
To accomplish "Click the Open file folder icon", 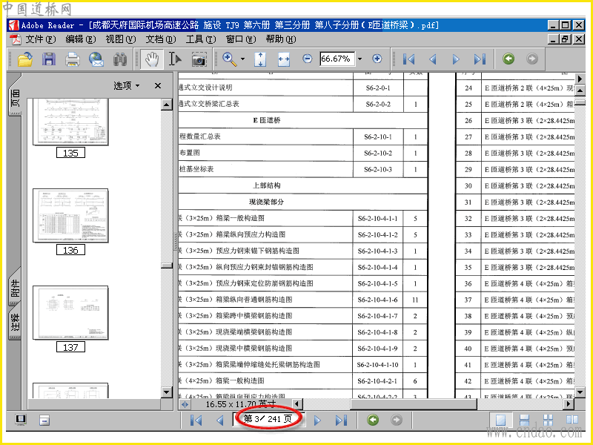I will tap(25, 59).
